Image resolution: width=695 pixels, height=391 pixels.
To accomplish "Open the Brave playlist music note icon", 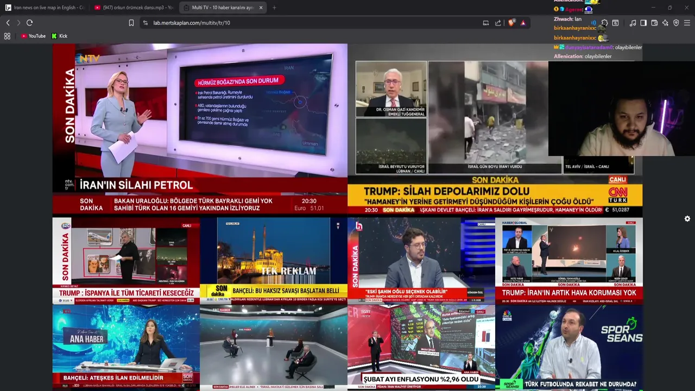I will [x=633, y=23].
